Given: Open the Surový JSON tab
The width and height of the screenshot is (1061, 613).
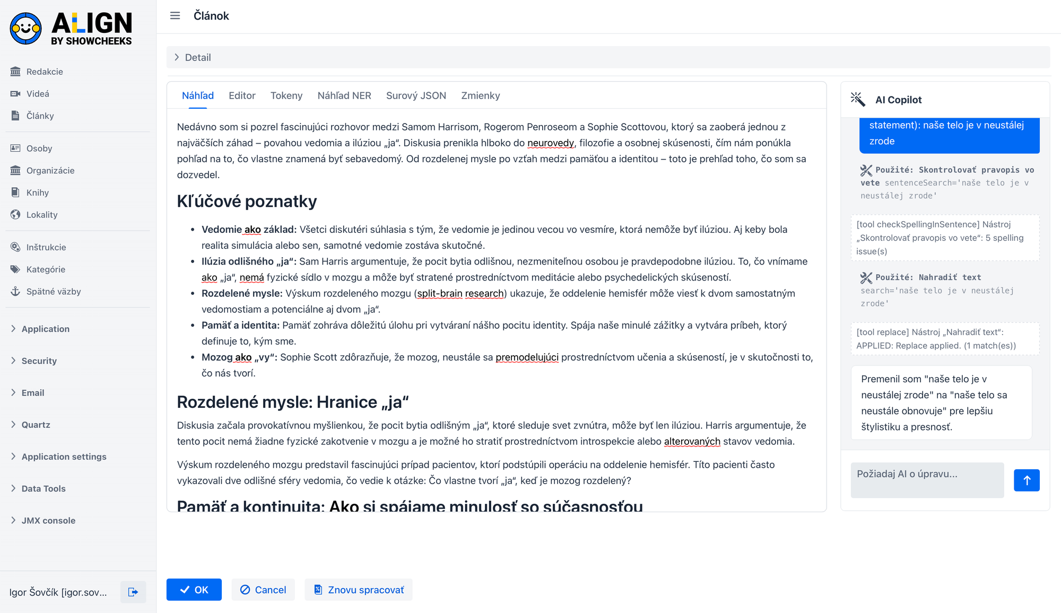Looking at the screenshot, I should [x=416, y=95].
